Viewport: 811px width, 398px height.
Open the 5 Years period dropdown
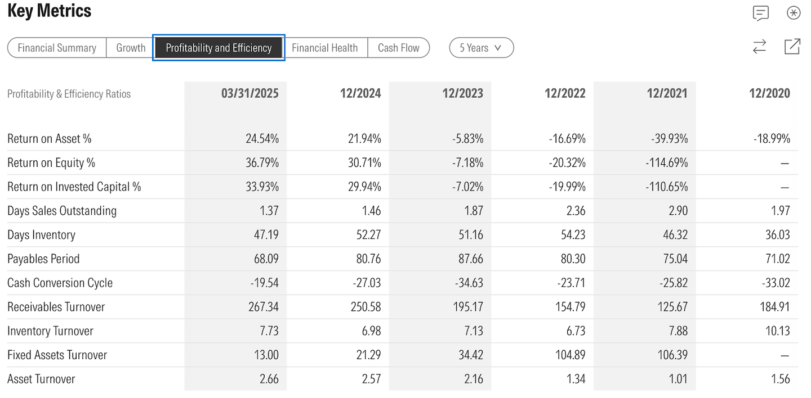[x=481, y=48]
